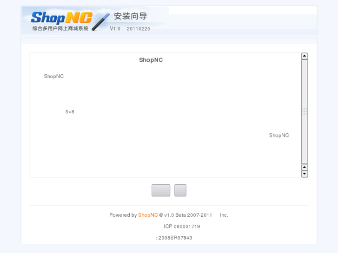Image resolution: width=338 pixels, height=253 pixels.
Task: Click the scroll-down arrow at the scrollbar bottom
Action: coord(305,174)
